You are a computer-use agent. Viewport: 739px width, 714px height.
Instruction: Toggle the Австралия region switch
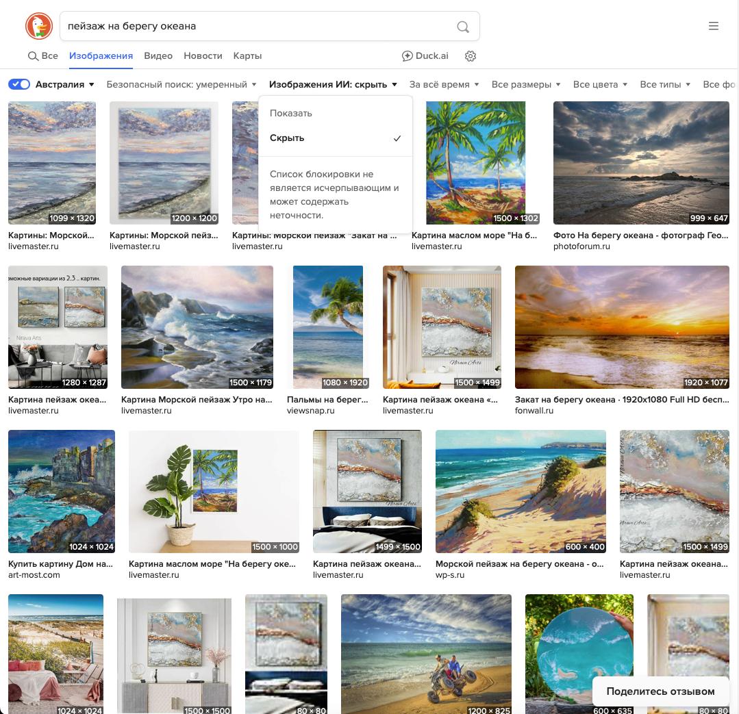click(x=19, y=84)
